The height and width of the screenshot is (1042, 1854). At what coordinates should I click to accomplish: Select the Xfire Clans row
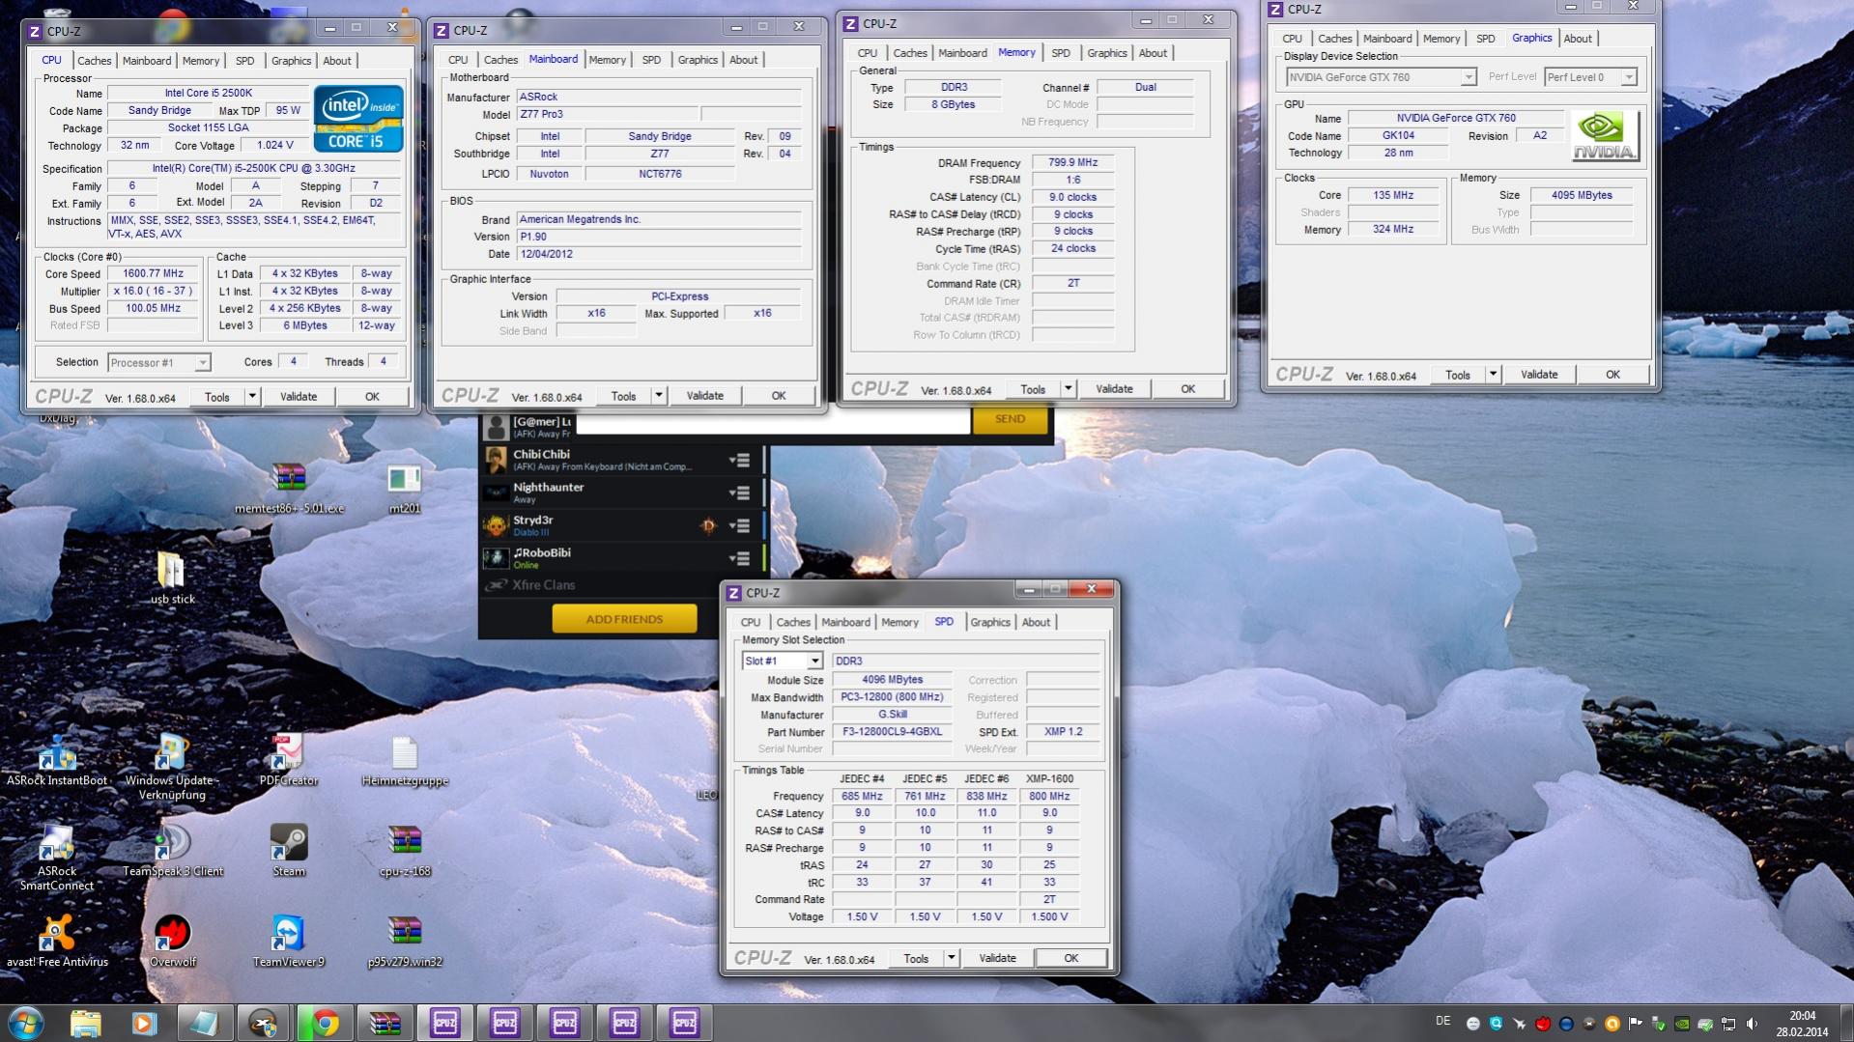[622, 585]
